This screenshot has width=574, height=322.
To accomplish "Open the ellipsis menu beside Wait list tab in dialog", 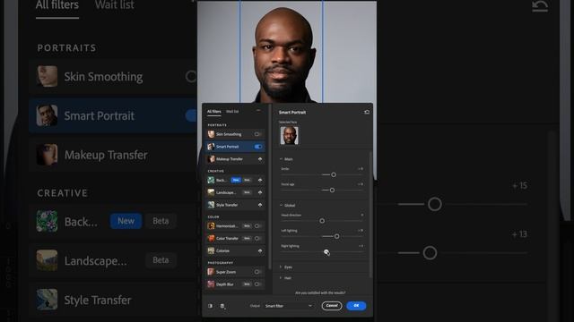I will (x=258, y=111).
